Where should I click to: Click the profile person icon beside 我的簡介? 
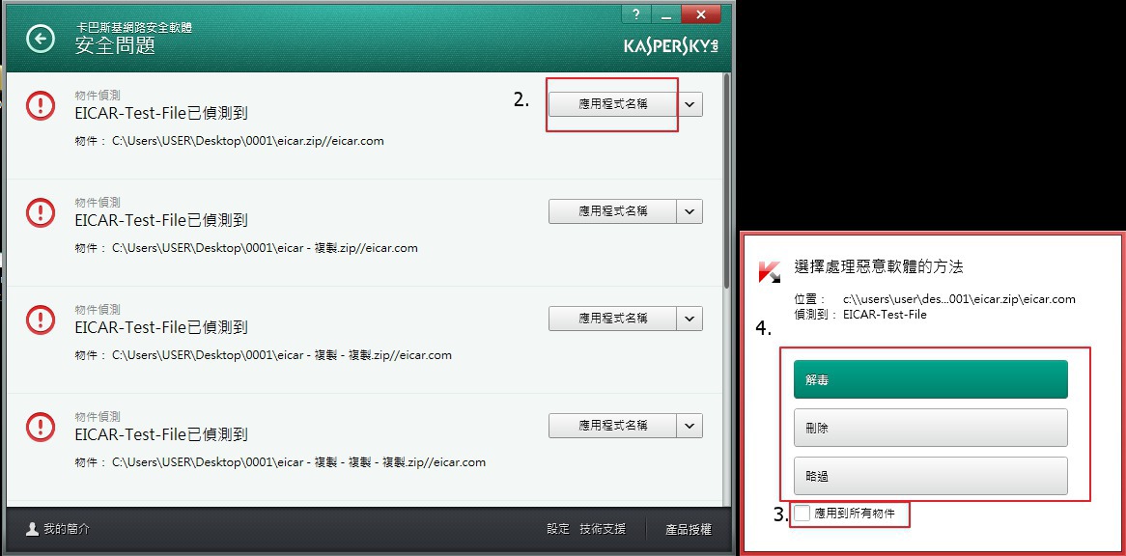point(32,529)
